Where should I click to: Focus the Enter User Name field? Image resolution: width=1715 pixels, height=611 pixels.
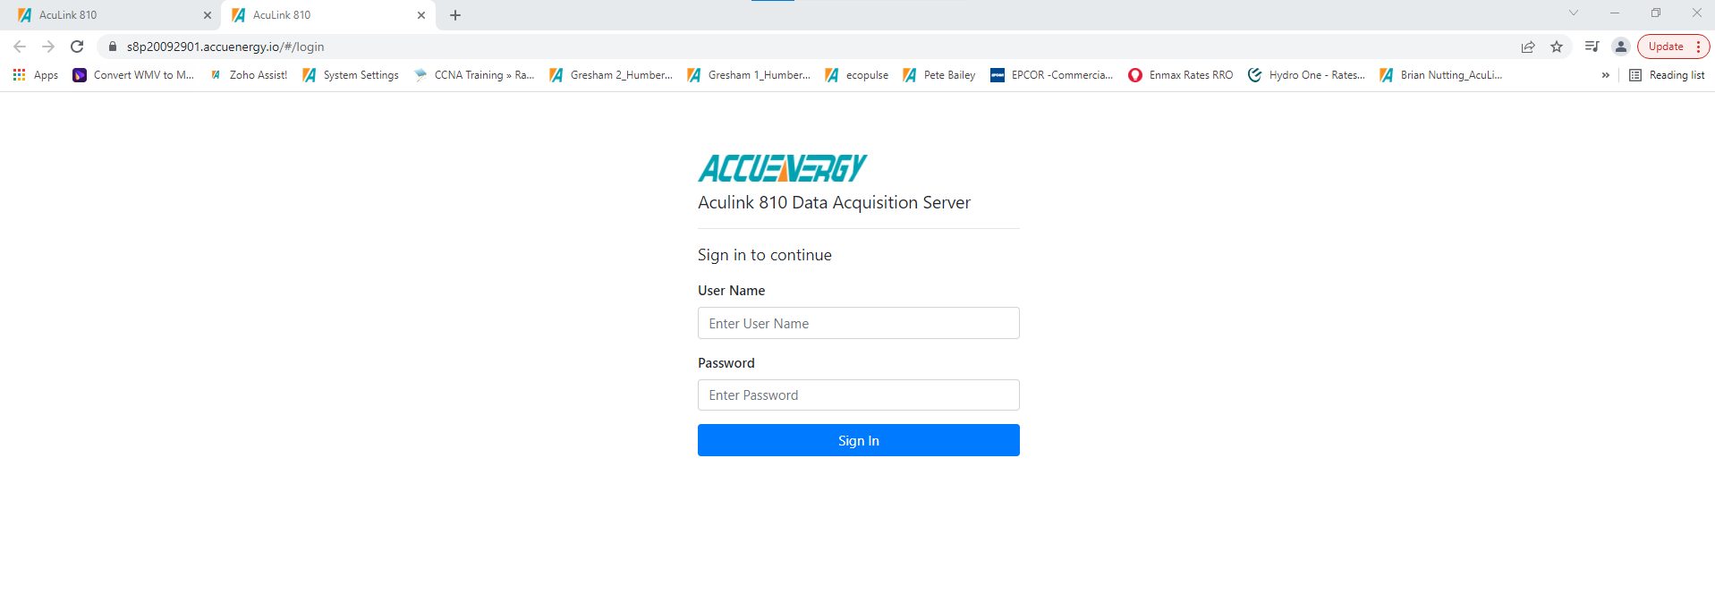pos(858,323)
